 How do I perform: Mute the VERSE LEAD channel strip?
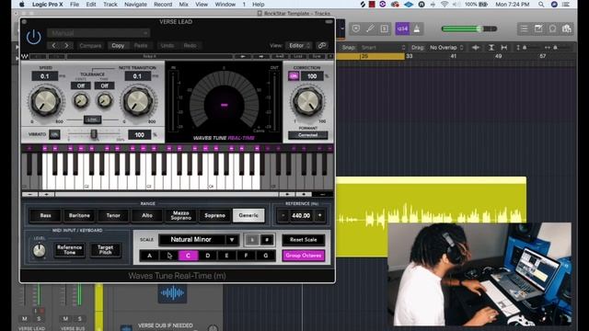[25, 319]
